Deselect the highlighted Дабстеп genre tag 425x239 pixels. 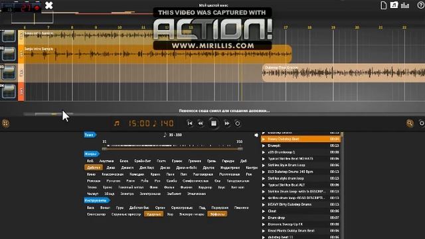coord(94,168)
